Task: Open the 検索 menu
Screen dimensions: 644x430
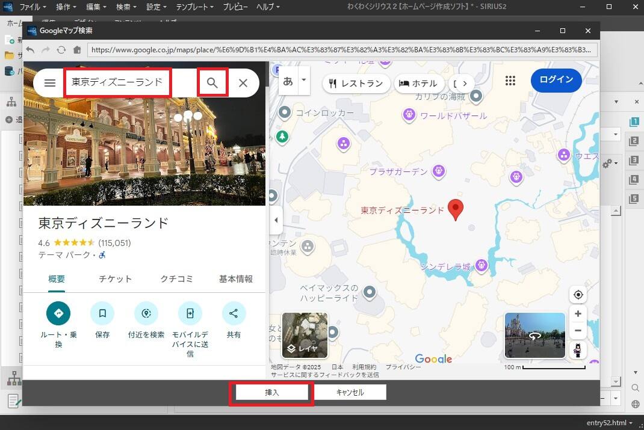Action: click(x=126, y=7)
